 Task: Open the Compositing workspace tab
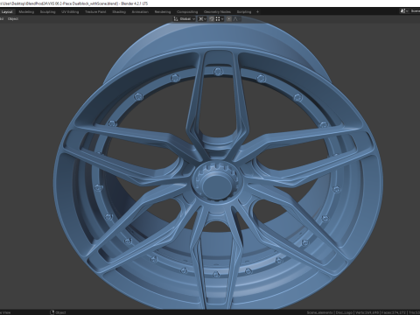pos(187,12)
